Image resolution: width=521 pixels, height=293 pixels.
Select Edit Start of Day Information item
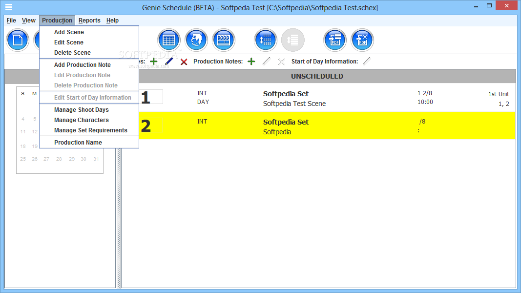tap(89, 98)
